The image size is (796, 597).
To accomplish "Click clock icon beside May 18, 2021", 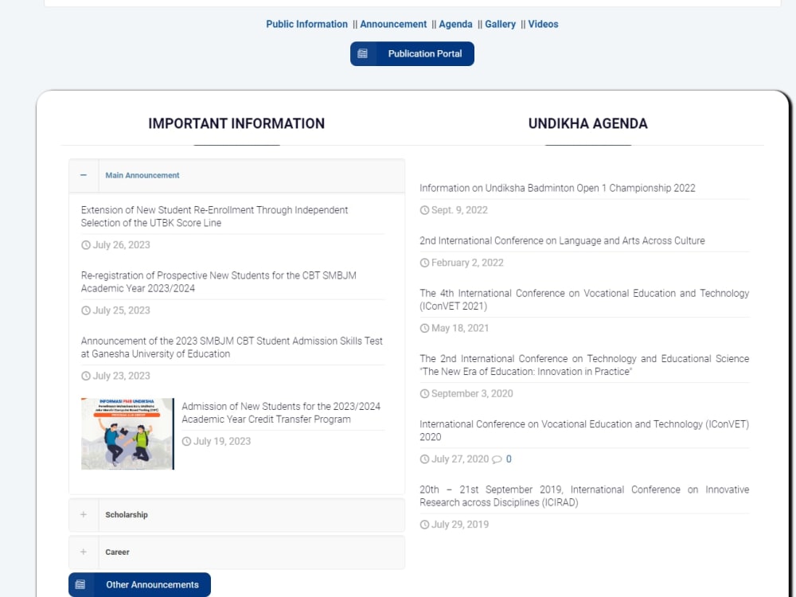I will [x=424, y=329].
